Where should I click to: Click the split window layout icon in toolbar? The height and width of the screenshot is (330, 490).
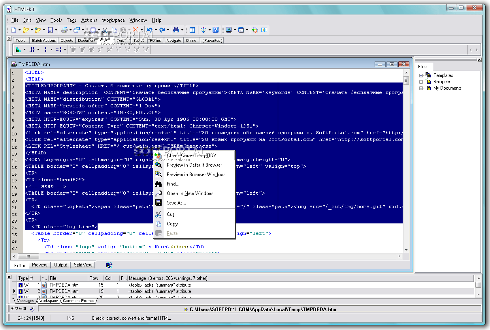[x=192, y=30]
